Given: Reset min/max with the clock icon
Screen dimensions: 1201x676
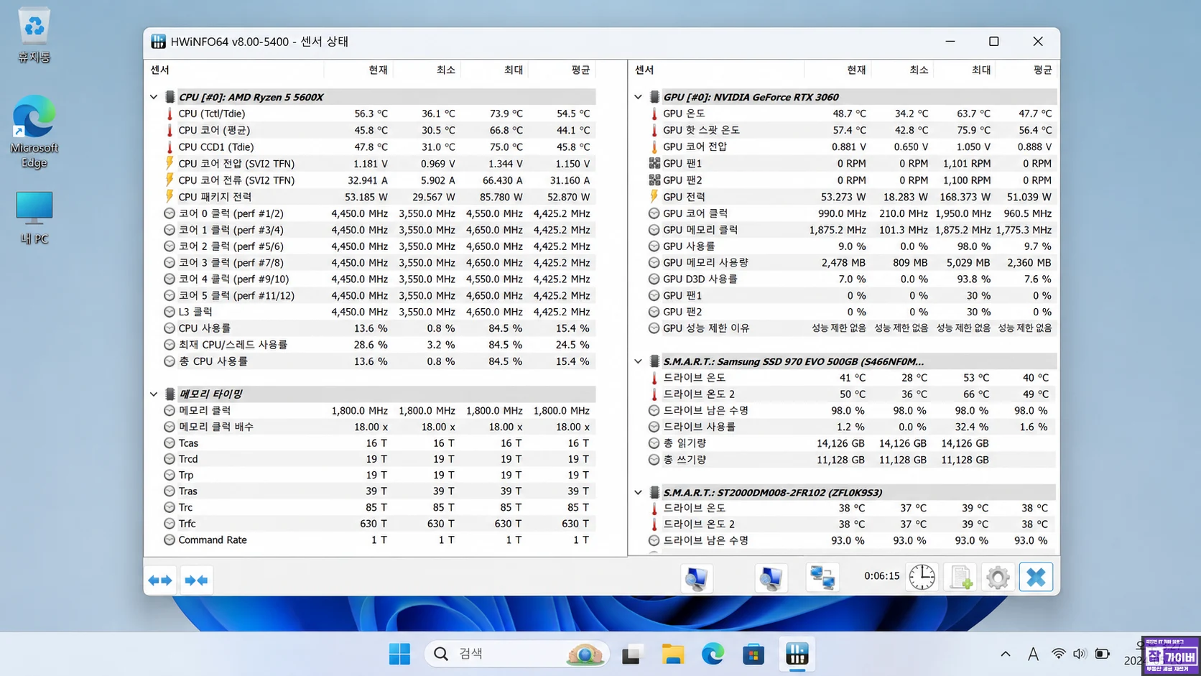Looking at the screenshot, I should pyautogui.click(x=922, y=577).
